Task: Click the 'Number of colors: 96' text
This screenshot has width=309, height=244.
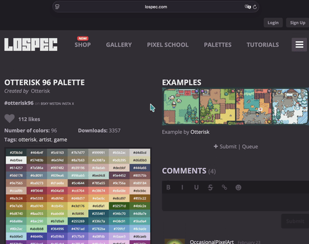Action: point(31,131)
